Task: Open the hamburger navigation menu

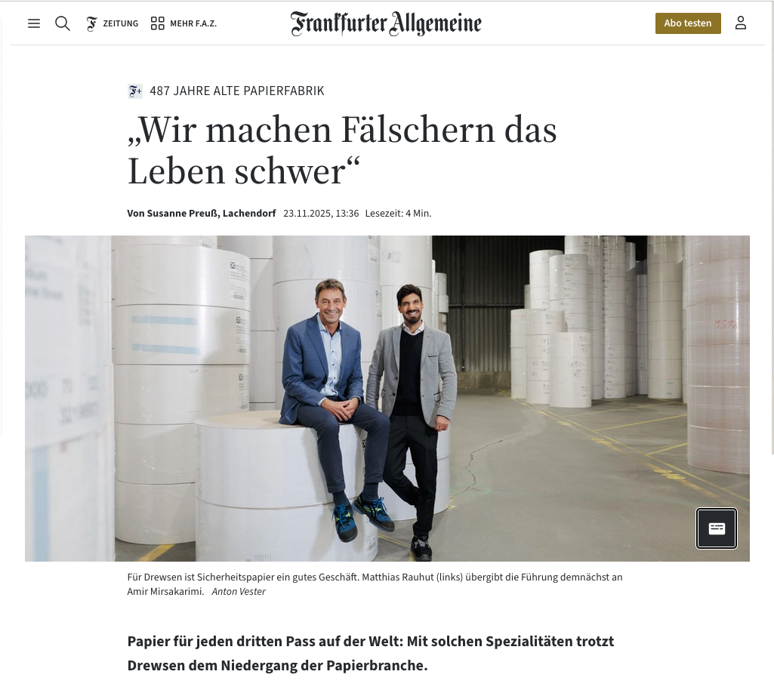Action: coord(33,23)
